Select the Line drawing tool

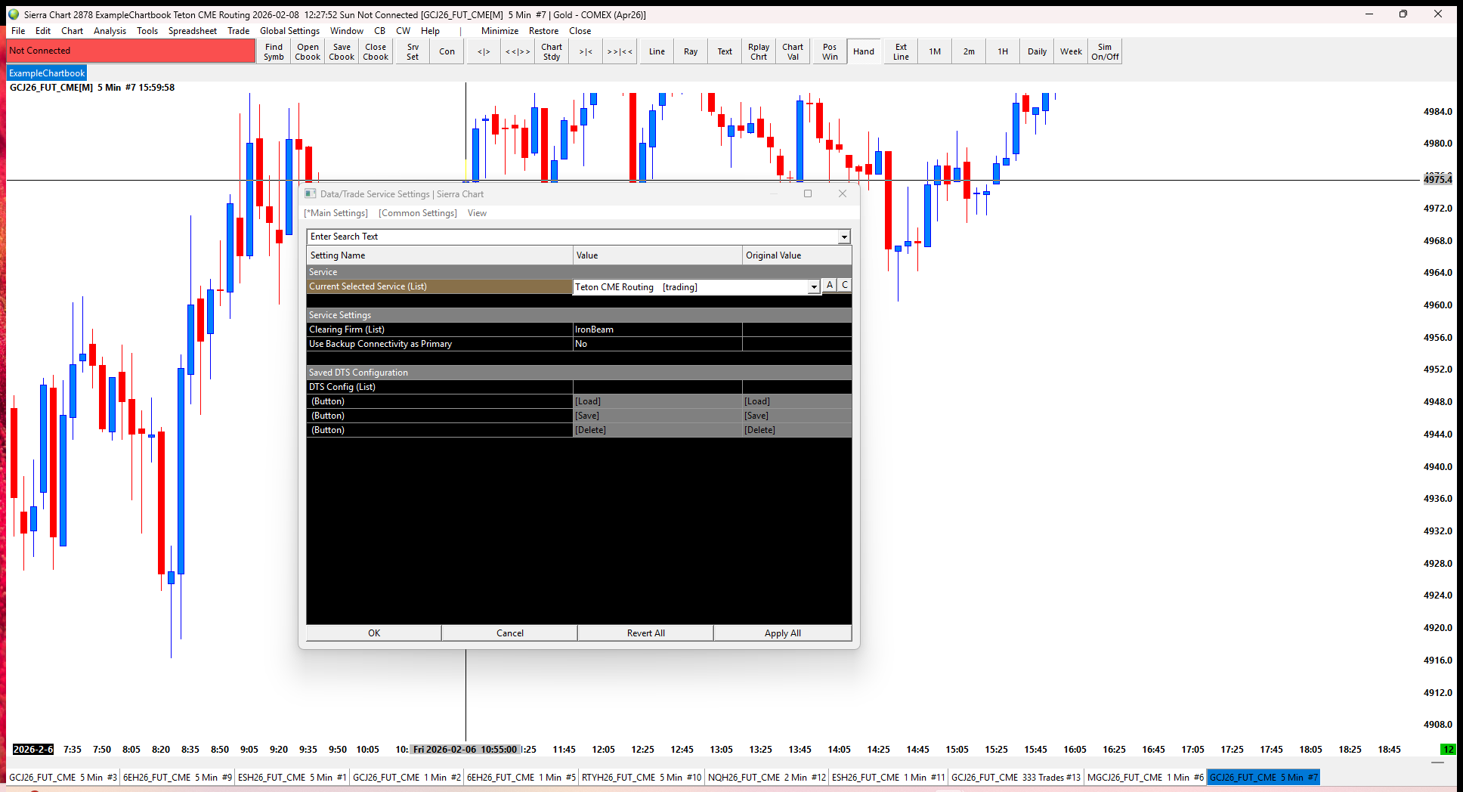(657, 51)
